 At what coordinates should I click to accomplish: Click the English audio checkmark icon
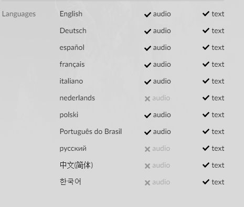(x=147, y=15)
